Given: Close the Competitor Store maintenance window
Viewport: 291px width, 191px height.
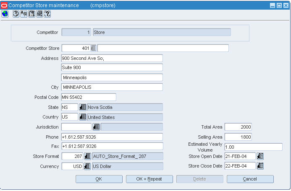Looking at the screenshot, I should [x=286, y=5].
